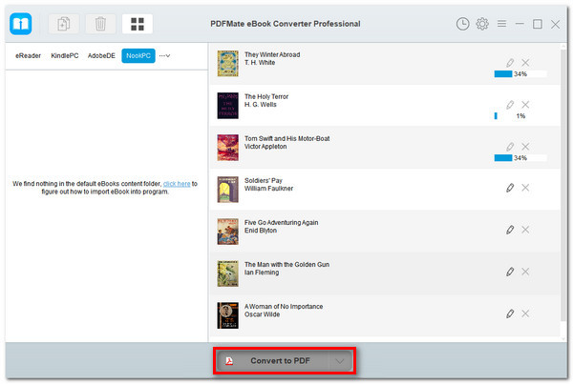Viewport: 573px width, 384px height.
Task: Maximize the PDFMate window
Action: coord(537,24)
